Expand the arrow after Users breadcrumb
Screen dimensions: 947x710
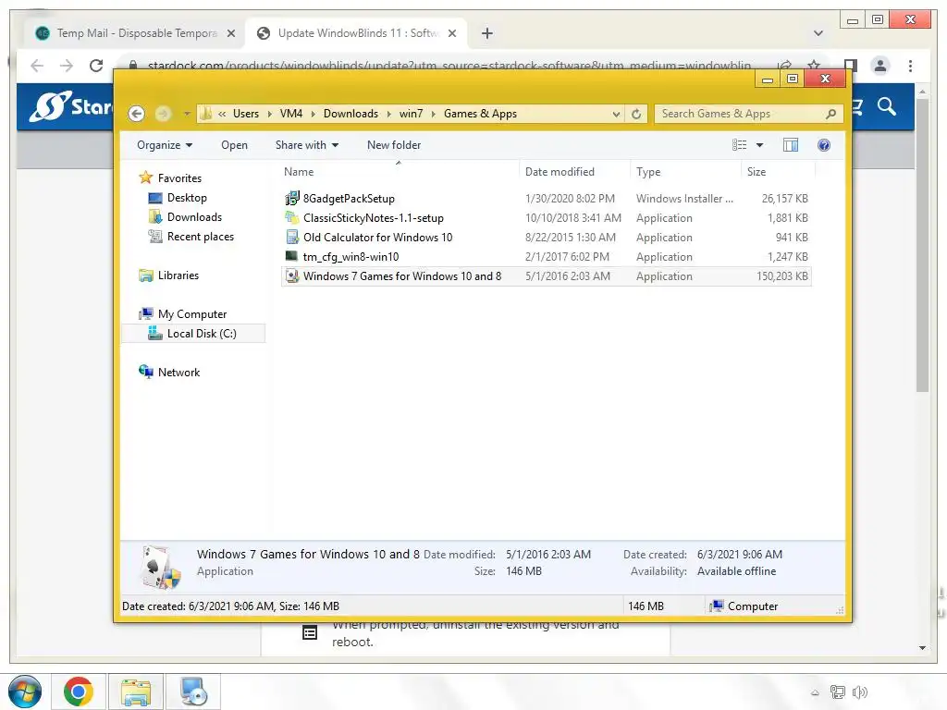point(269,114)
